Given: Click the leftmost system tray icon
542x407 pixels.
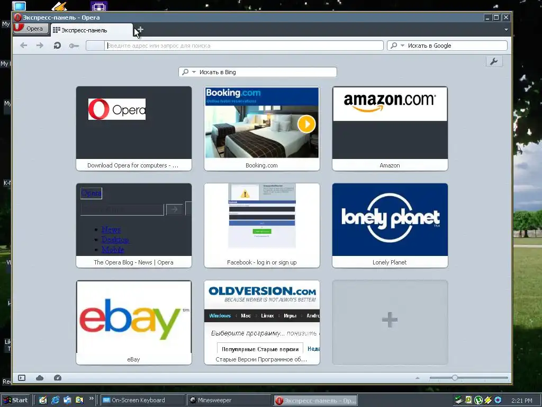Looking at the screenshot, I should click(459, 400).
